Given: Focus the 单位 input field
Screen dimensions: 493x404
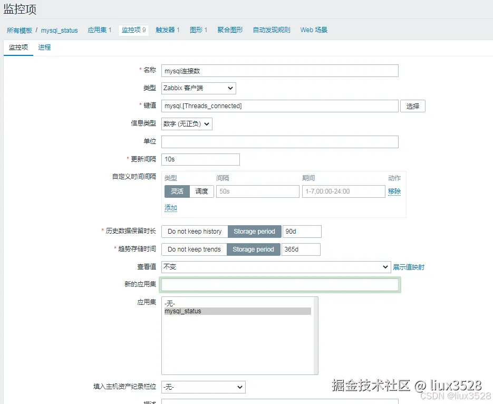Looking at the screenshot, I should pos(280,142).
